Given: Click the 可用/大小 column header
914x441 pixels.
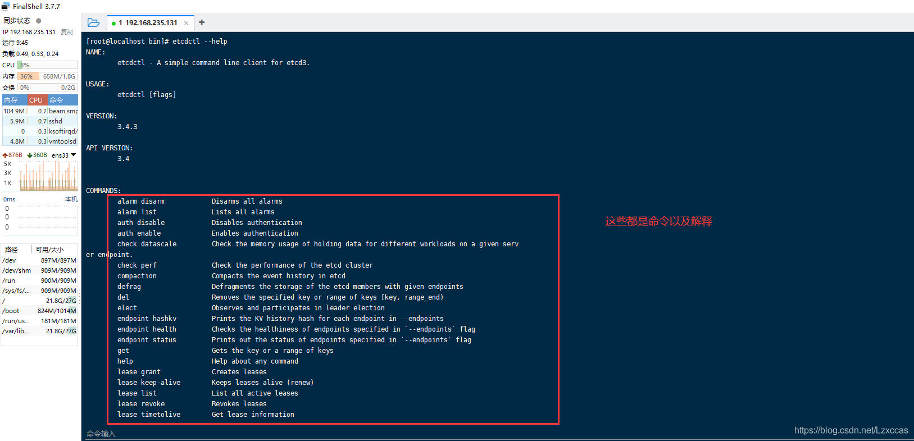Looking at the screenshot, I should pos(49,250).
